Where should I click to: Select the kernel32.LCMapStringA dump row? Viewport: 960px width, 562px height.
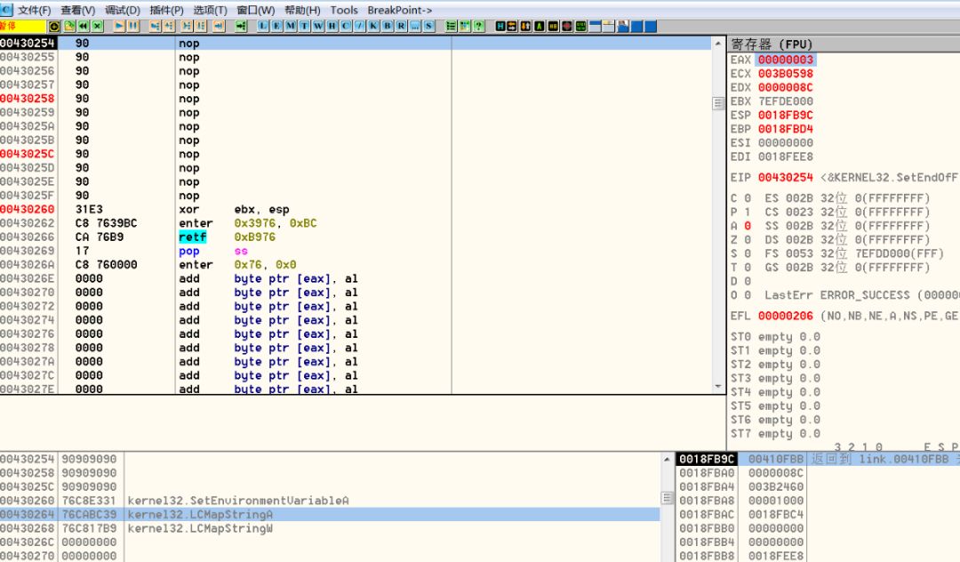(x=331, y=514)
